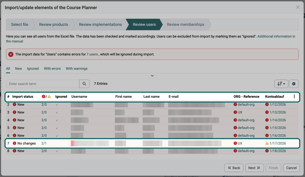This screenshot has width=305, height=177.
Task: Click error icon beside UX in row 7
Action: coord(235,143)
